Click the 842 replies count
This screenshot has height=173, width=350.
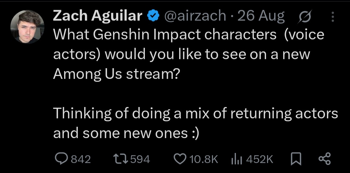80,159
